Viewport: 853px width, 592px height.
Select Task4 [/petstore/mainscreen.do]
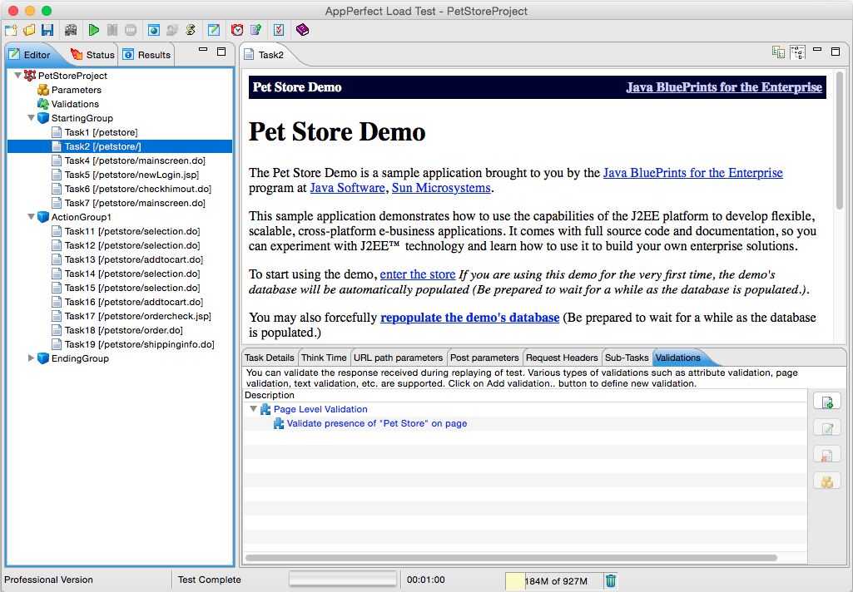coord(134,160)
